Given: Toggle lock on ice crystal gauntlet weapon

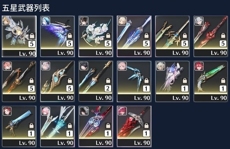Looking at the screenshot, I should [146, 80].
